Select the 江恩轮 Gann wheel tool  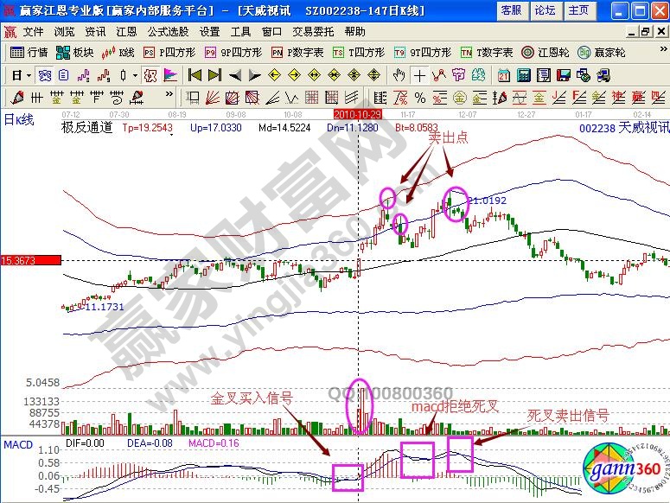click(553, 52)
